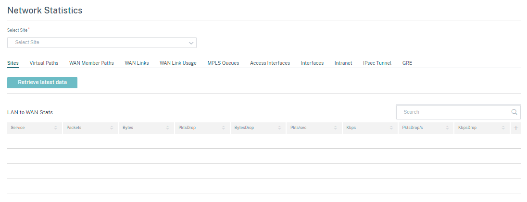Viewport: 527px width, 202px height.
Task: Go to the WAN Links tab
Action: (137, 63)
